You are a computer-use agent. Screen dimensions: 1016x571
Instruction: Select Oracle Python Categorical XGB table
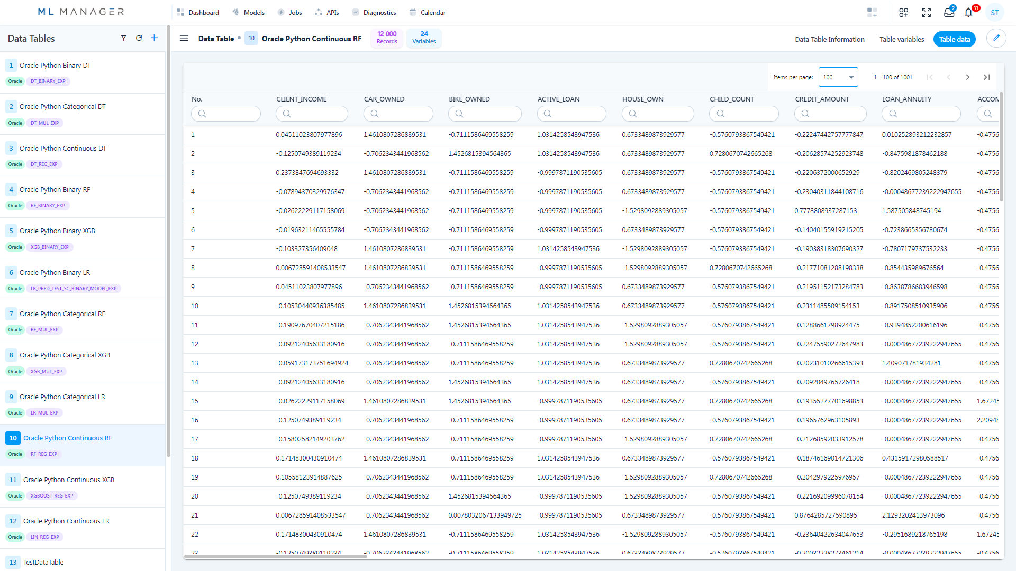[x=83, y=363]
